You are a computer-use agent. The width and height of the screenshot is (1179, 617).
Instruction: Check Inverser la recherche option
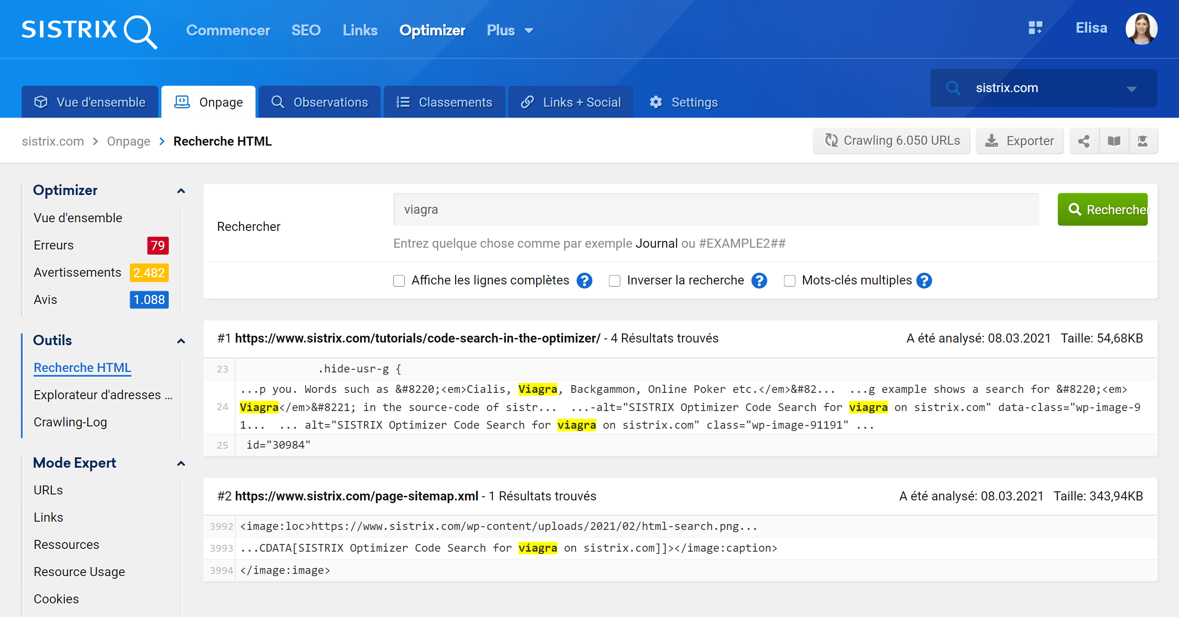coord(615,280)
